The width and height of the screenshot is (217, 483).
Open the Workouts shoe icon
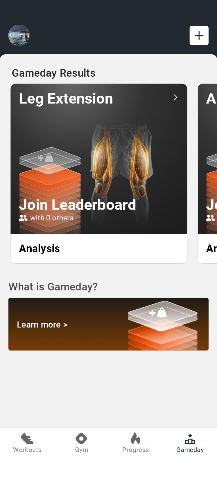[x=27, y=439]
